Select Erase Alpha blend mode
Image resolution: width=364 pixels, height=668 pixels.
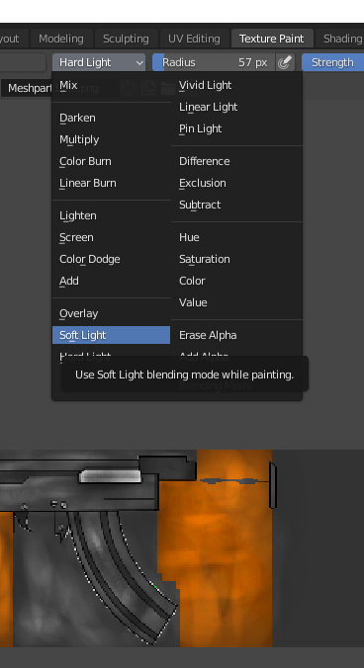coord(236,335)
